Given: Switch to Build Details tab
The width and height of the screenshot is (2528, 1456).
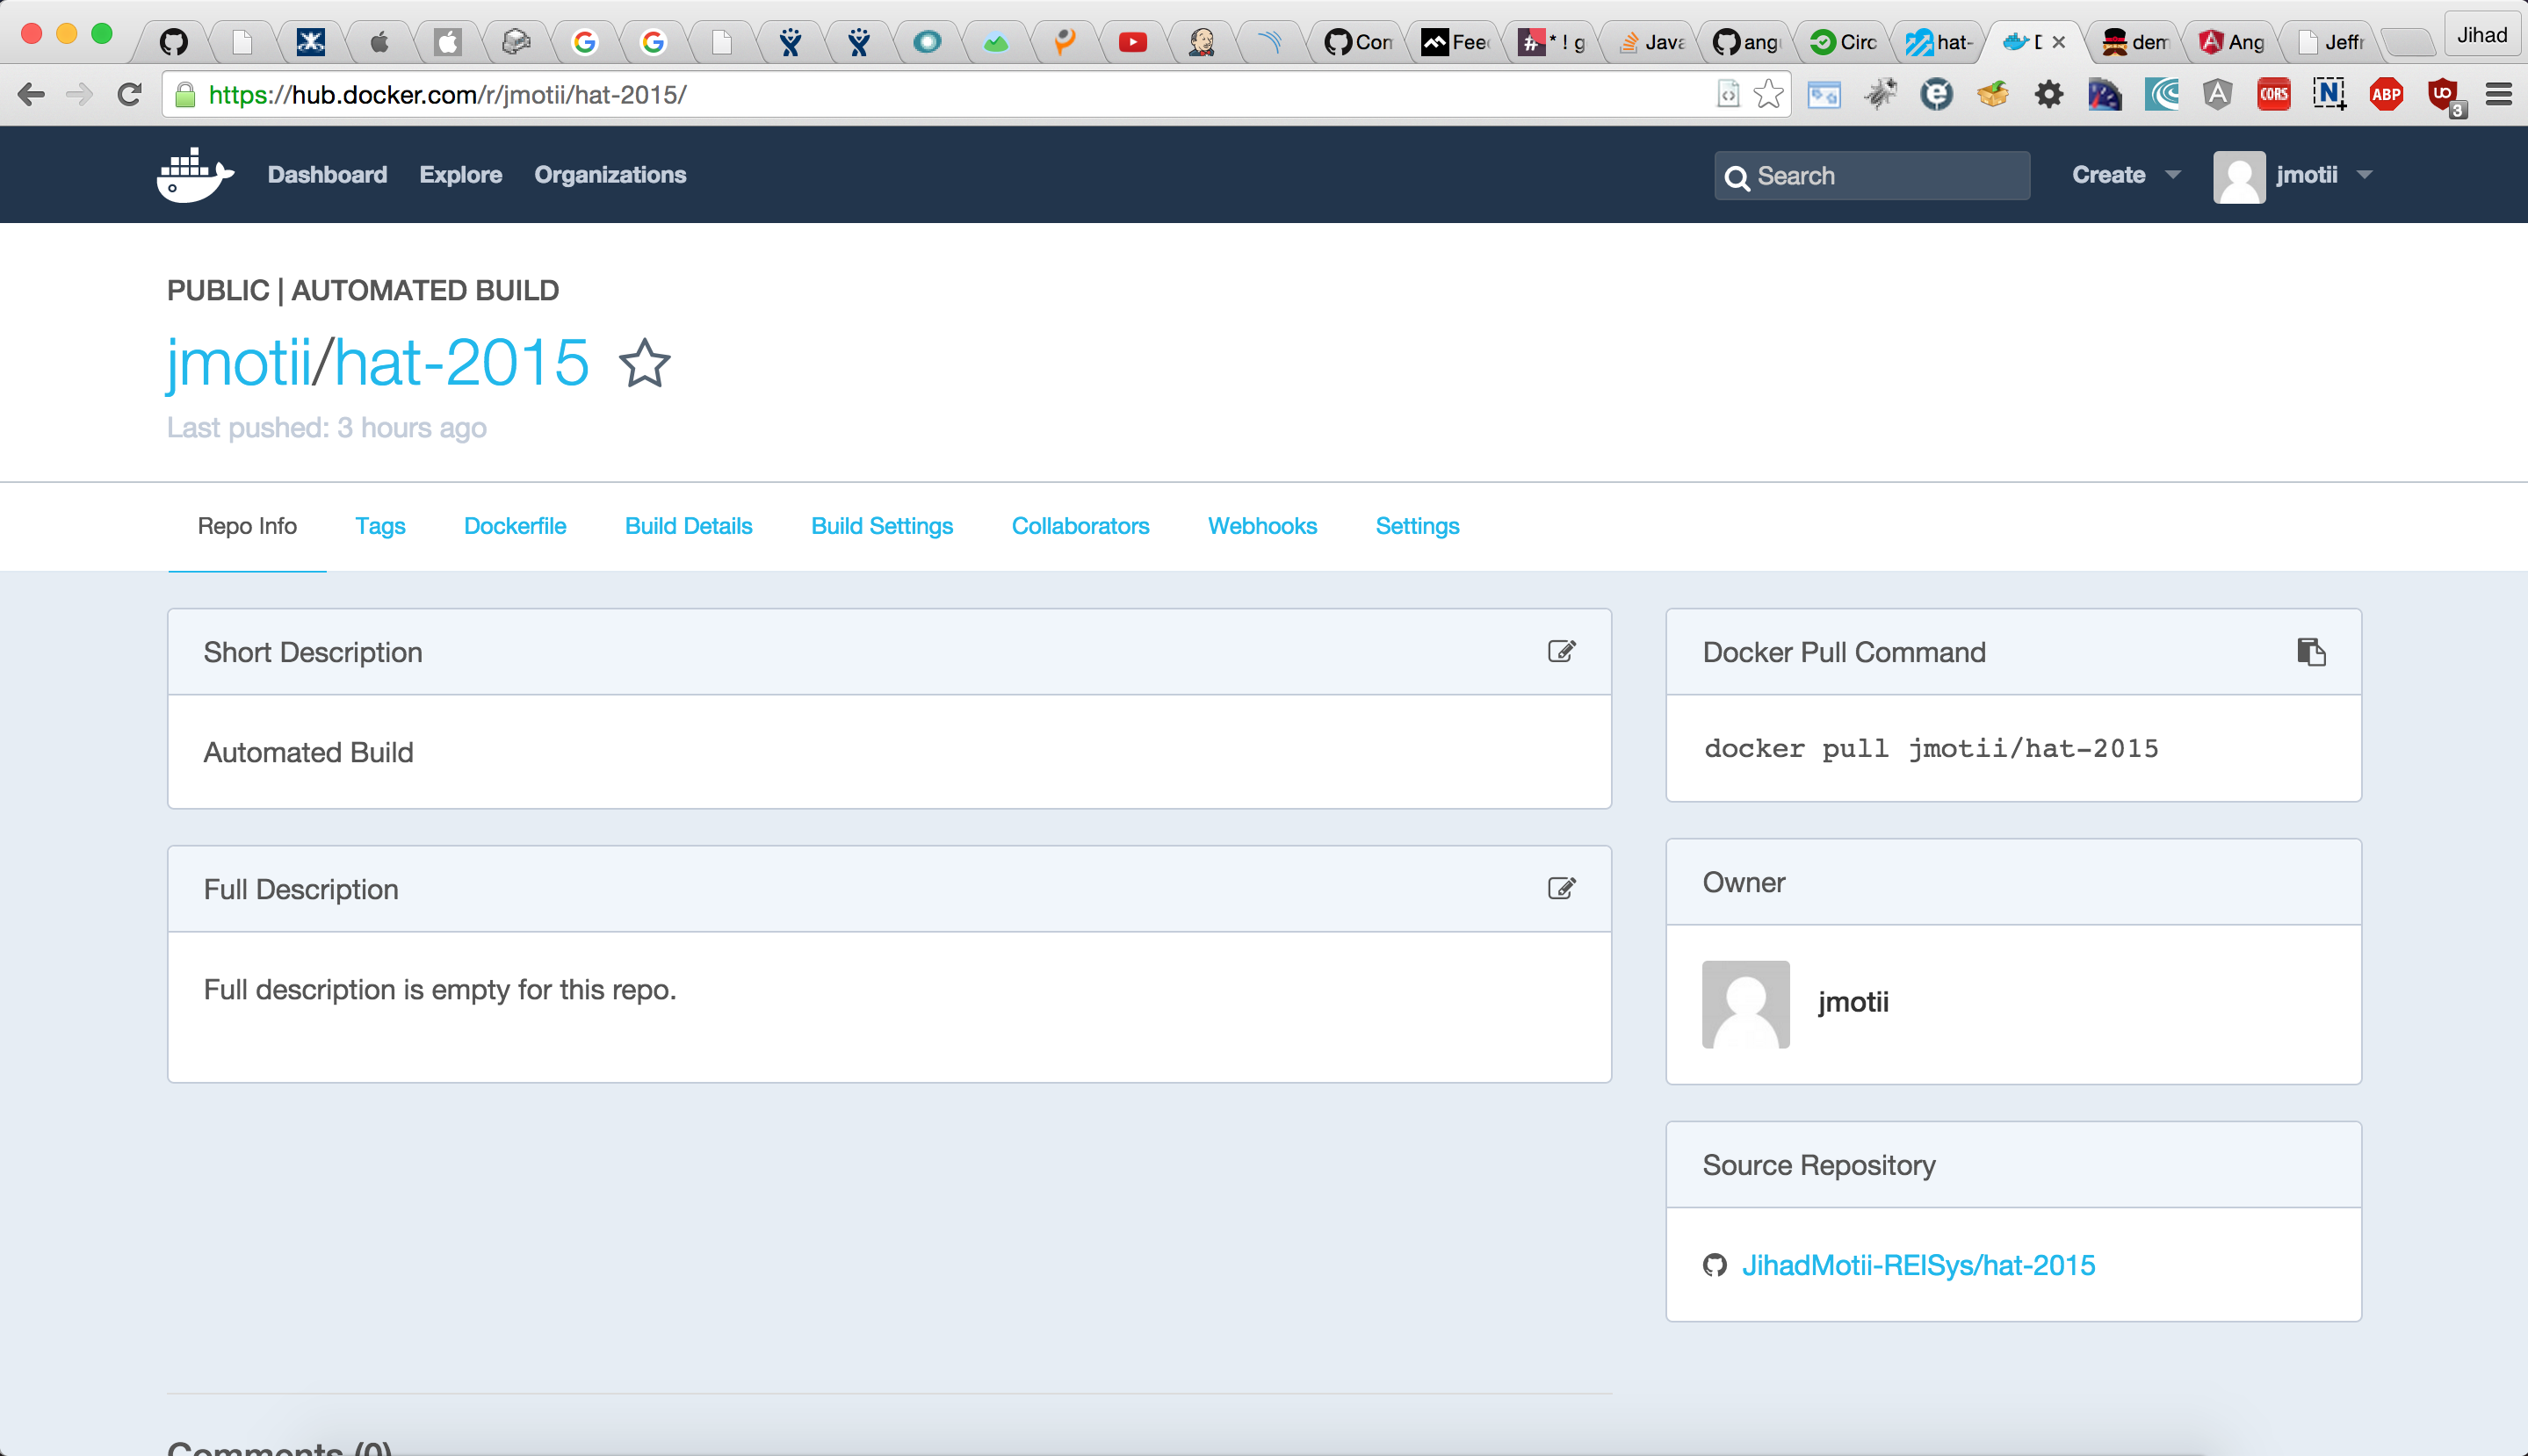Looking at the screenshot, I should 688,526.
